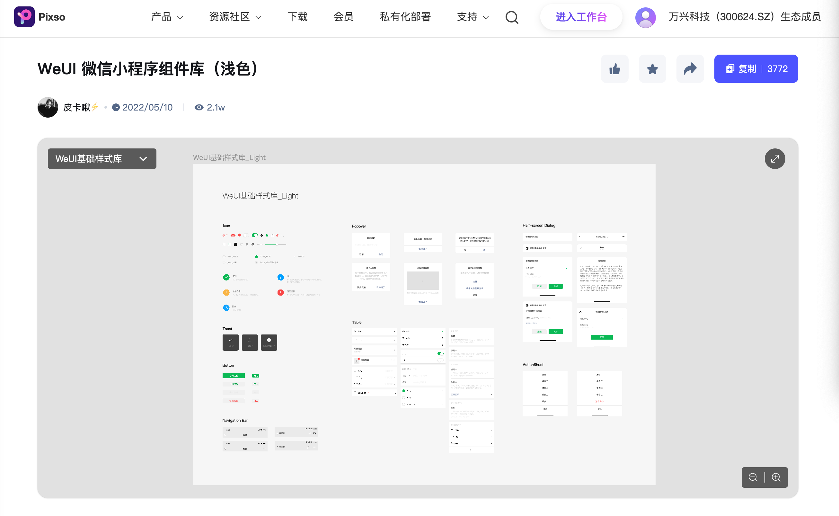839x516 pixels.
Task: Click the Half-screen Dialog section label
Action: (539, 226)
